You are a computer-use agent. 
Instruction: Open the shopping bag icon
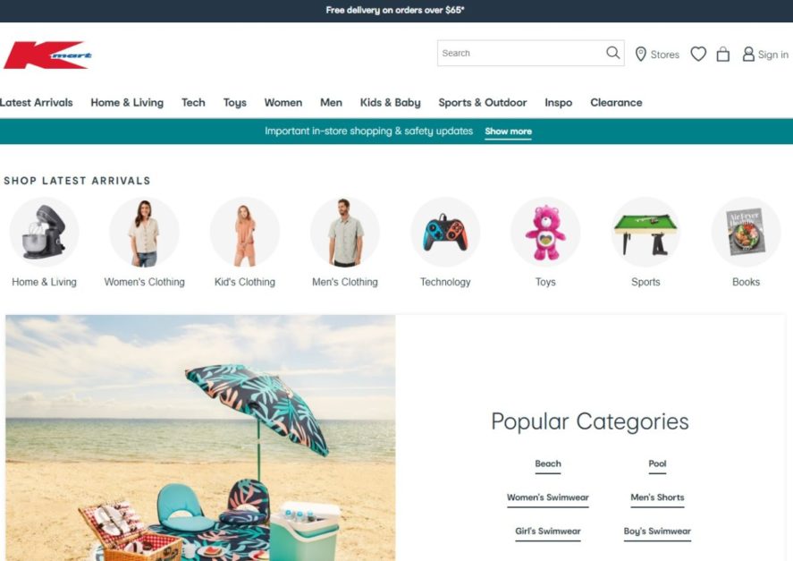(x=723, y=54)
